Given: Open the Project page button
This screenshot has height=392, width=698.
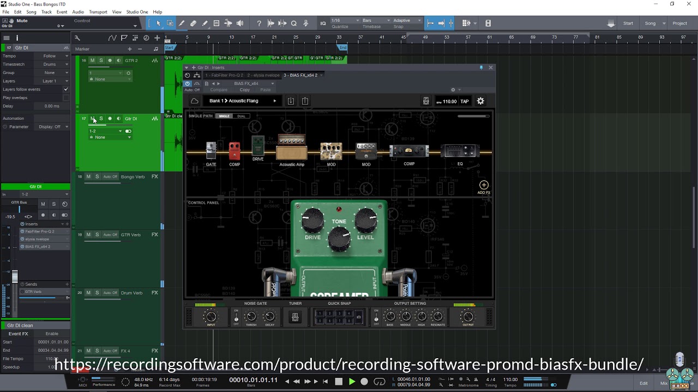Looking at the screenshot, I should coord(679,23).
